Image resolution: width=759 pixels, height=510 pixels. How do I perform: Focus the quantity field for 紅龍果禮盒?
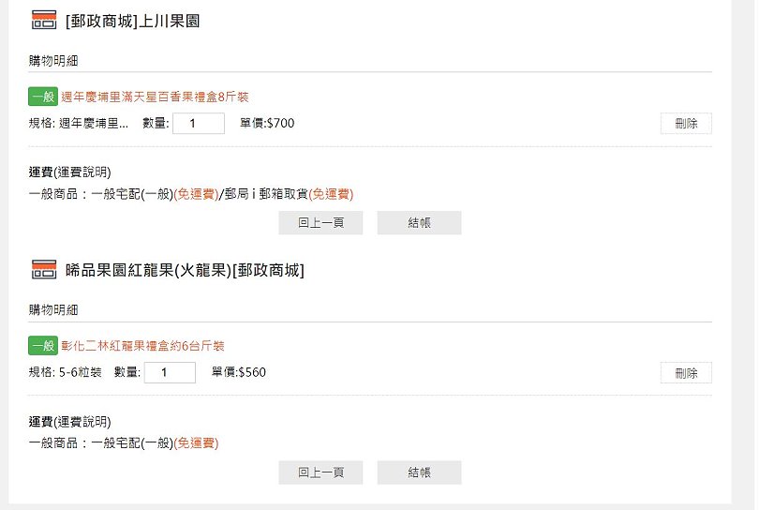pos(170,372)
